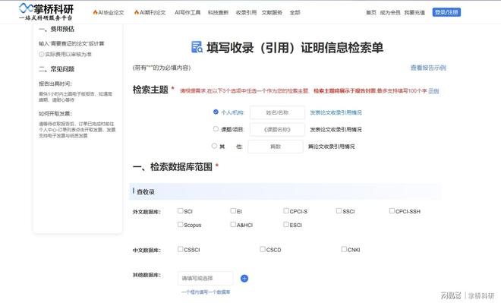Select the 课题/项目 radio button
Viewport: 501px width, 303px height.
tap(216, 129)
